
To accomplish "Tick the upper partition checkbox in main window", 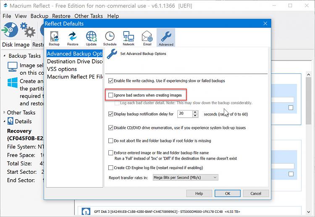I will pos(291,108).
